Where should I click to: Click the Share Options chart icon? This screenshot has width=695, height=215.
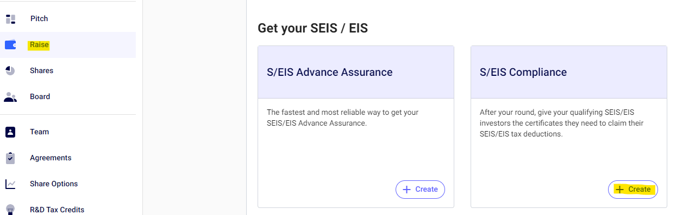coord(10,184)
